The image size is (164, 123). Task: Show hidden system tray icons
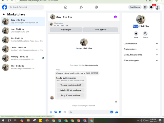tap(138, 120)
